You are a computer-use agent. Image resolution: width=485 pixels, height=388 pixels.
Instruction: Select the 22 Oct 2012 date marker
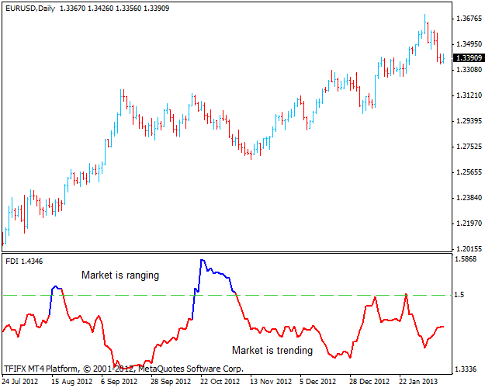pyautogui.click(x=220, y=381)
